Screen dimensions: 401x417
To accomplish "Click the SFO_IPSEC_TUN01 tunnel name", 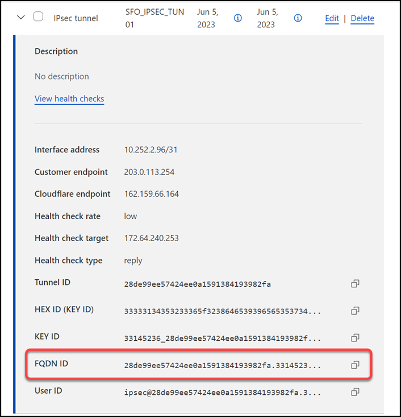I will (x=154, y=18).
